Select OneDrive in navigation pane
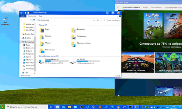 27,38
